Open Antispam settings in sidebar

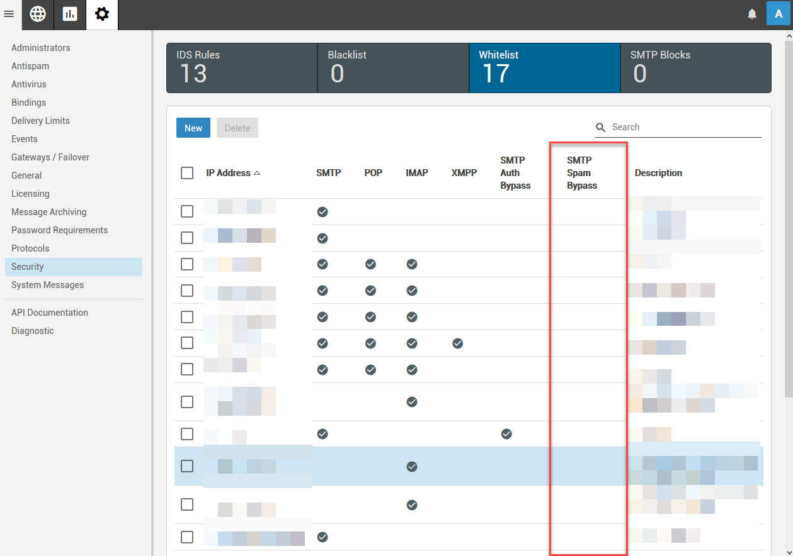click(x=30, y=66)
